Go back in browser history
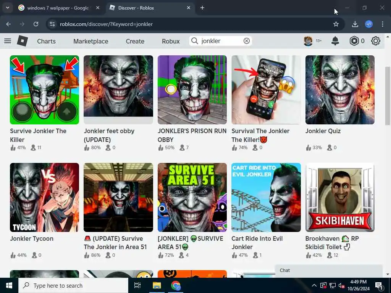Viewport: 391px width, 293px height. (x=8, y=24)
